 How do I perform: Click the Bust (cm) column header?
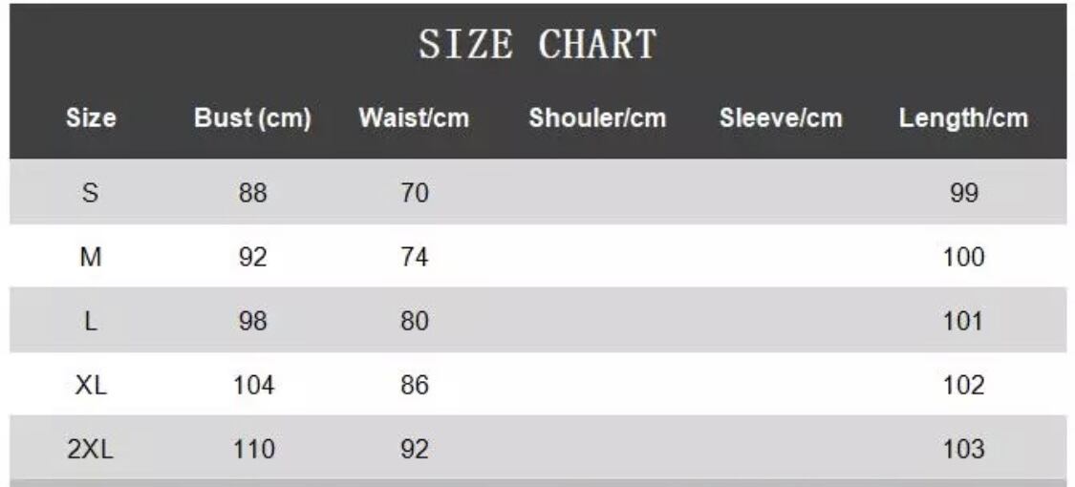[252, 118]
